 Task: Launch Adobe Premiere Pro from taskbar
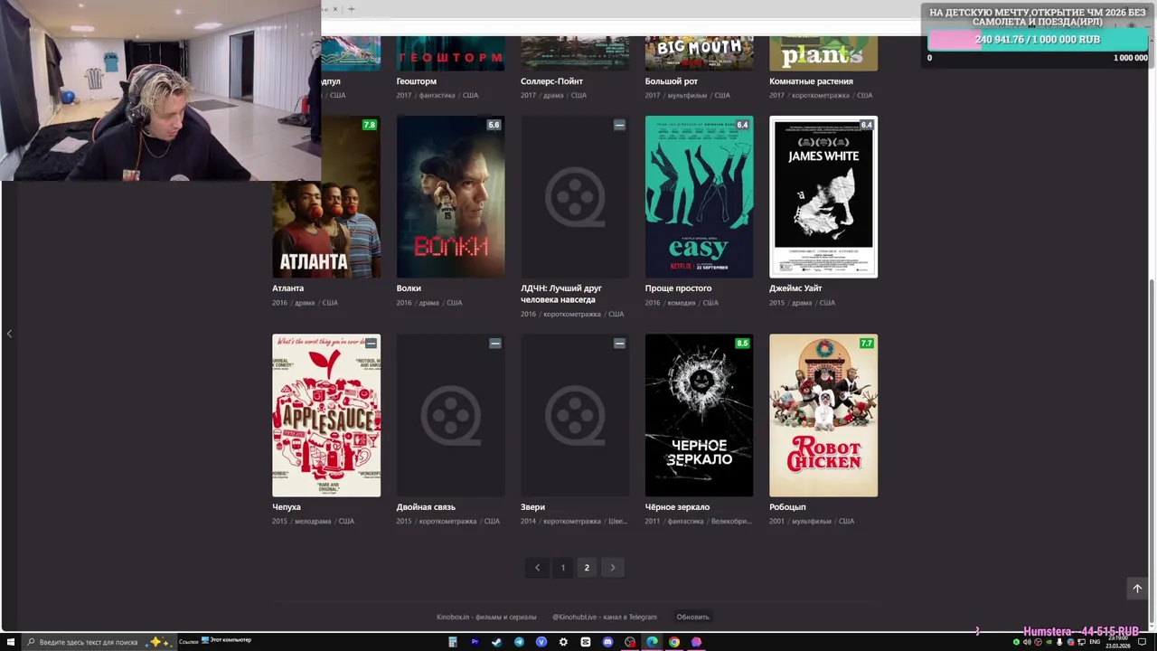pos(475,642)
